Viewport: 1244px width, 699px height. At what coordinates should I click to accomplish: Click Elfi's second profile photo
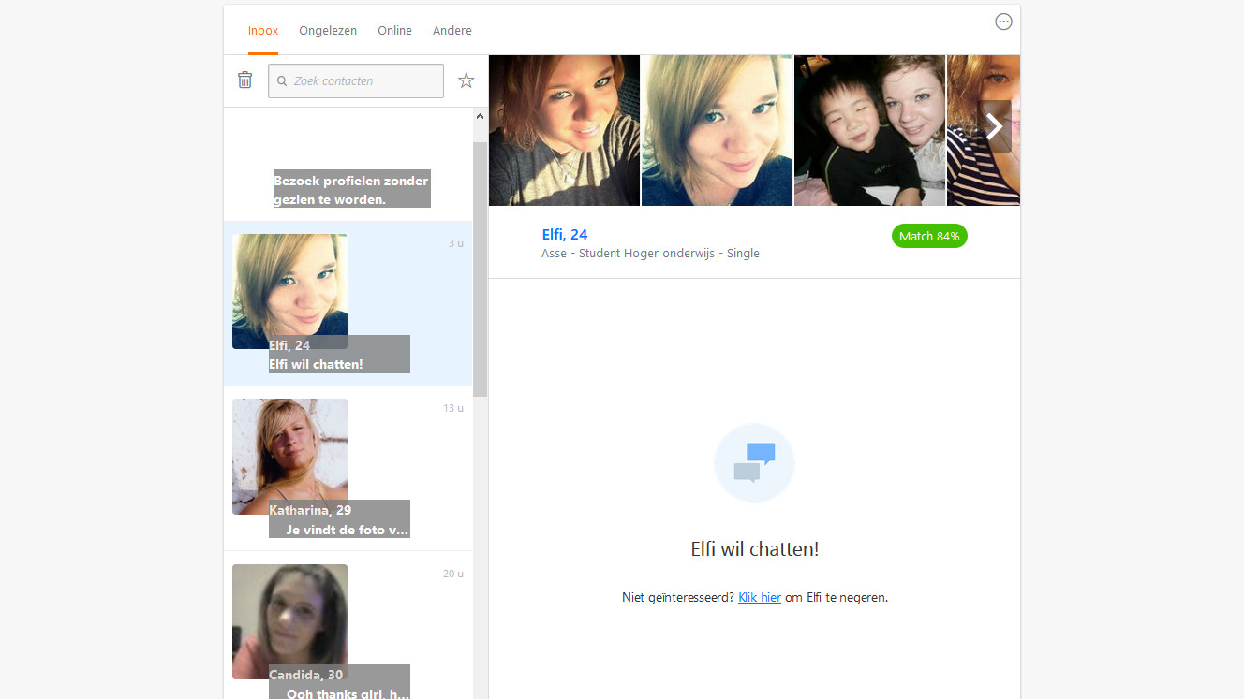(x=716, y=129)
